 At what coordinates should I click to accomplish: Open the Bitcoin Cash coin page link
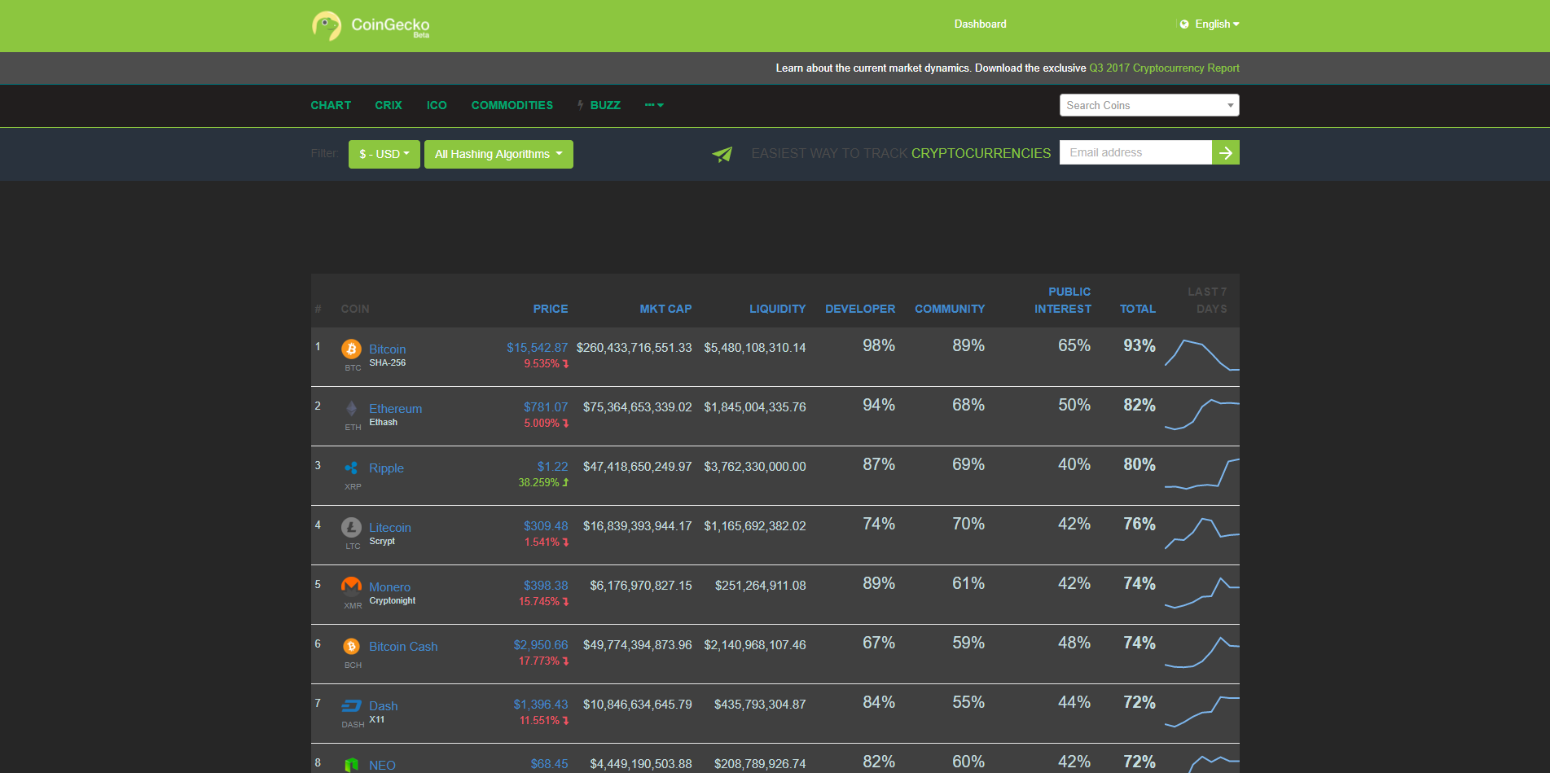pyautogui.click(x=403, y=647)
